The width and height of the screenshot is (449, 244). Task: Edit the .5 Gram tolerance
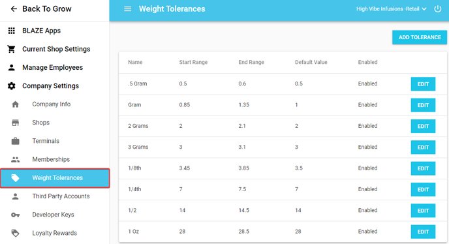click(x=423, y=84)
